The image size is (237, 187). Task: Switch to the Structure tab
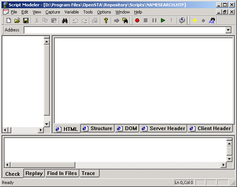(97, 128)
